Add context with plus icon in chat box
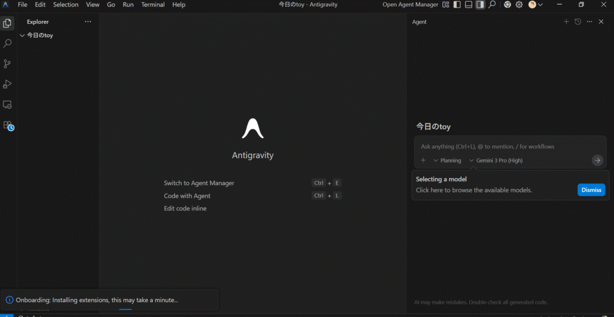The height and width of the screenshot is (317, 614). click(423, 160)
